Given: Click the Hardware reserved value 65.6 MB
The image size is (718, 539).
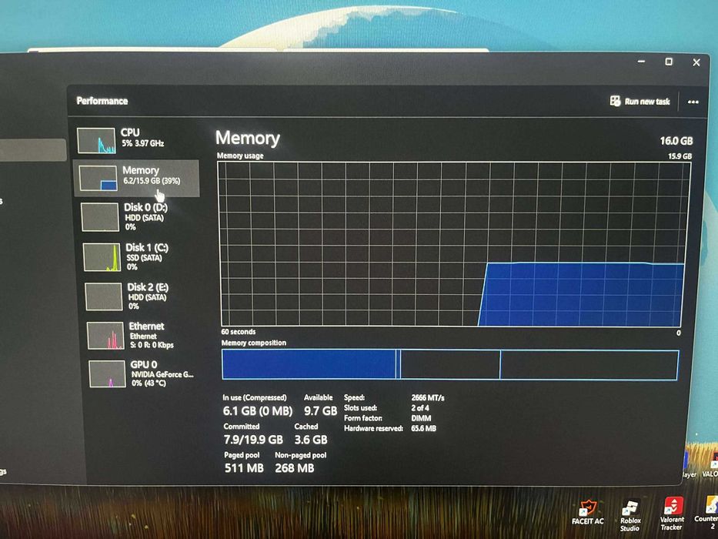Looking at the screenshot, I should 423,428.
